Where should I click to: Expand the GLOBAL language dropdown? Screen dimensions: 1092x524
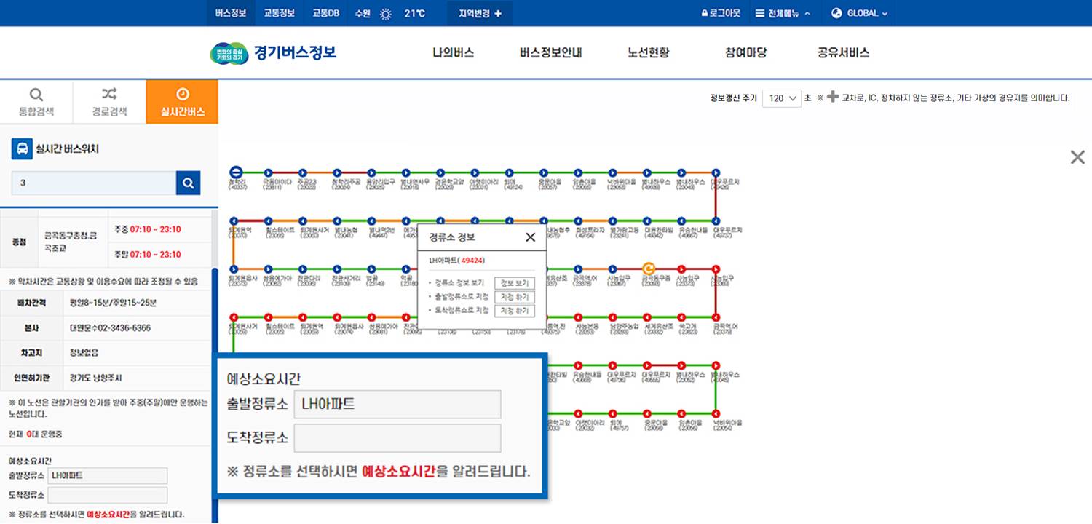tap(859, 13)
